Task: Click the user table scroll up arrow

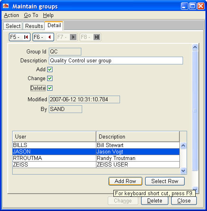Action: tap(183, 145)
